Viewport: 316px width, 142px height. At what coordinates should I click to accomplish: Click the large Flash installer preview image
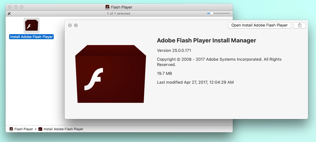(x=111, y=74)
